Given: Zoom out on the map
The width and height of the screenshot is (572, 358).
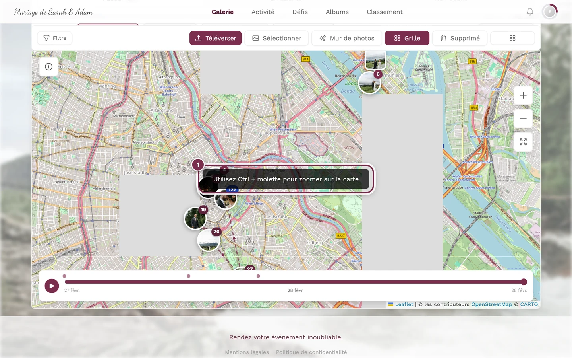Looking at the screenshot, I should click(x=523, y=119).
